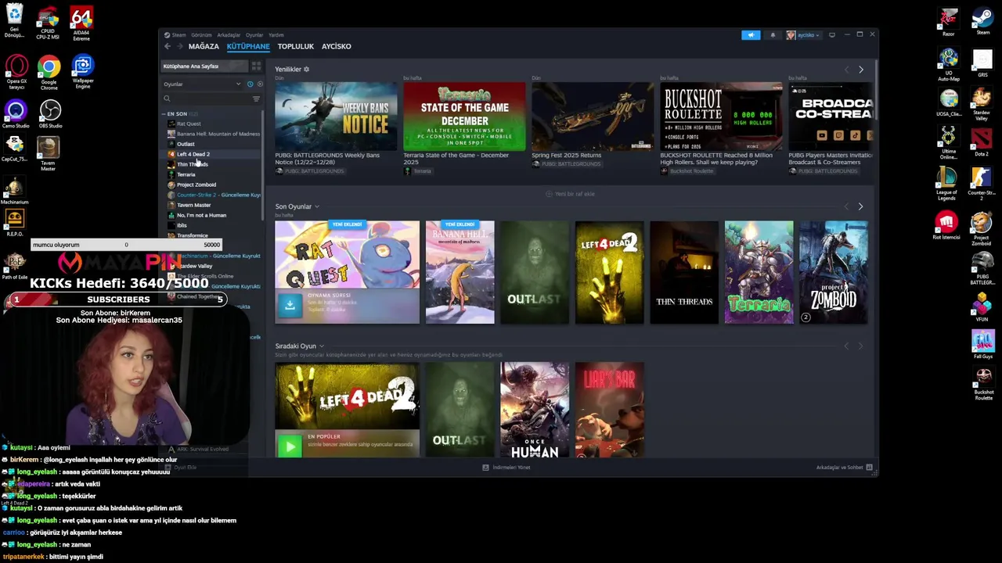
Task: Open Terraria cover in Son Oyunlar
Action: coord(759,272)
